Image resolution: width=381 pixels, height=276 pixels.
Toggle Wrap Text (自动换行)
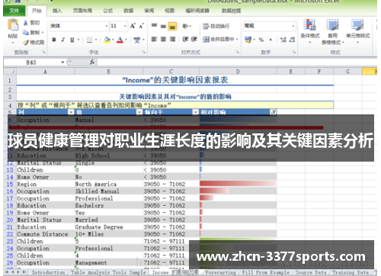coord(216,26)
